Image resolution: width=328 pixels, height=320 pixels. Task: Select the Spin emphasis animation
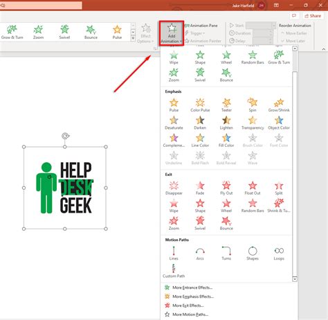(x=253, y=105)
